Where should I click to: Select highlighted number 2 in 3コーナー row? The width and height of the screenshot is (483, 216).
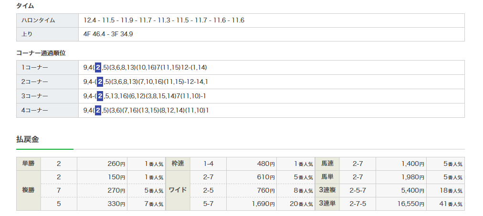click(100, 96)
